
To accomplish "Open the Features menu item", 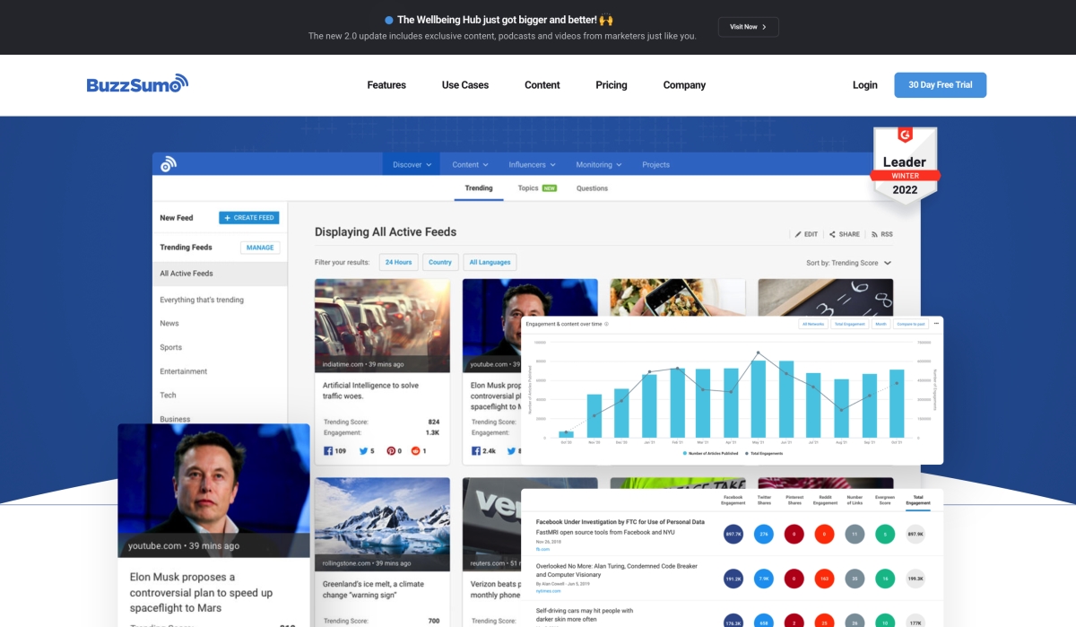I will (x=386, y=85).
